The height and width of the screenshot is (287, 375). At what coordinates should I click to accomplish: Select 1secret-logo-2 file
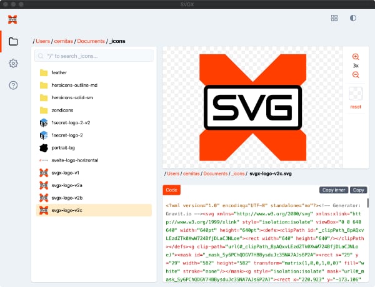94,135
